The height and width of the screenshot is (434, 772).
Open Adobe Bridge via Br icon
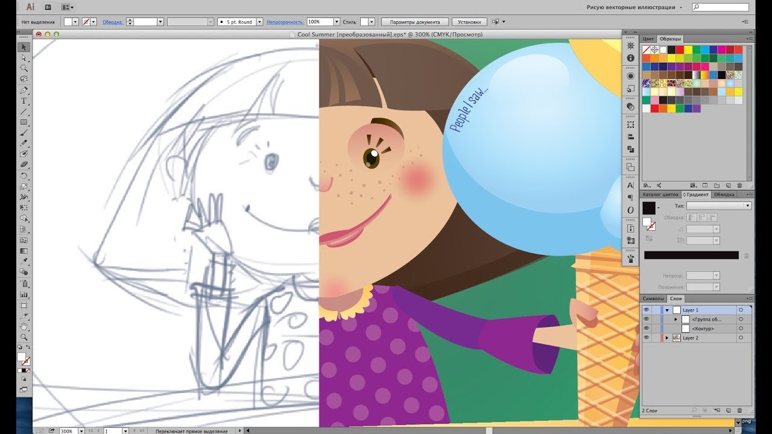click(x=48, y=7)
